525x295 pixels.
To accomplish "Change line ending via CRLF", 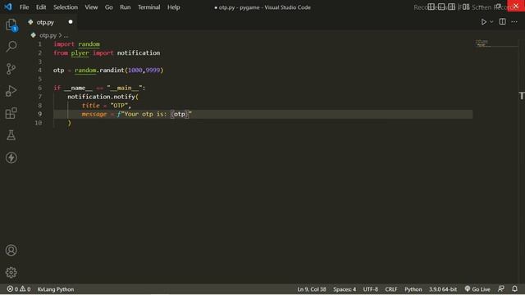I will pos(391,289).
